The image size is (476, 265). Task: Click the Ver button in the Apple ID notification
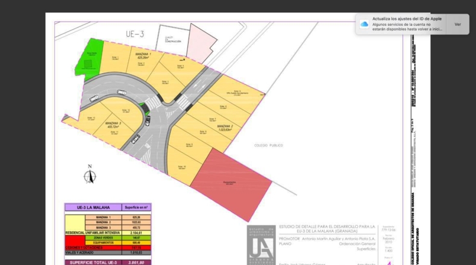(x=457, y=24)
